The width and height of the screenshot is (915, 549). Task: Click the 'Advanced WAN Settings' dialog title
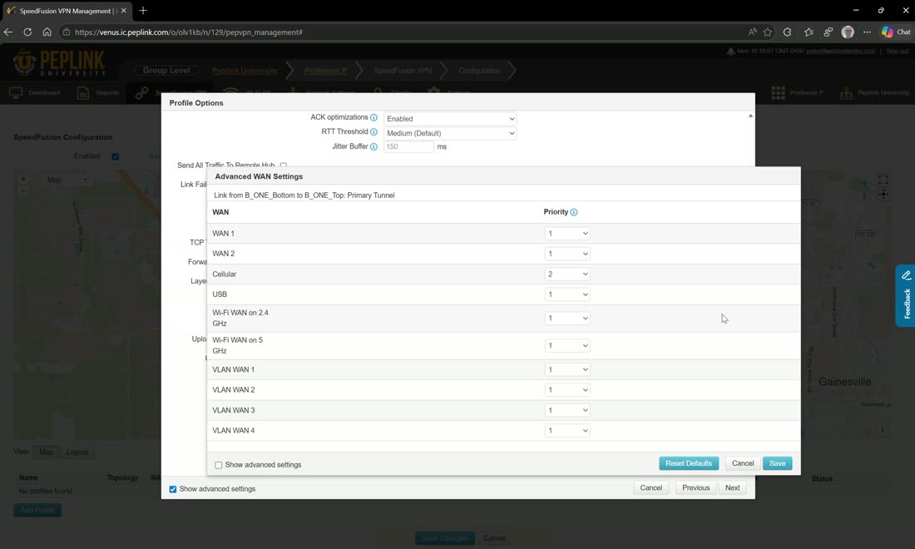click(x=259, y=176)
